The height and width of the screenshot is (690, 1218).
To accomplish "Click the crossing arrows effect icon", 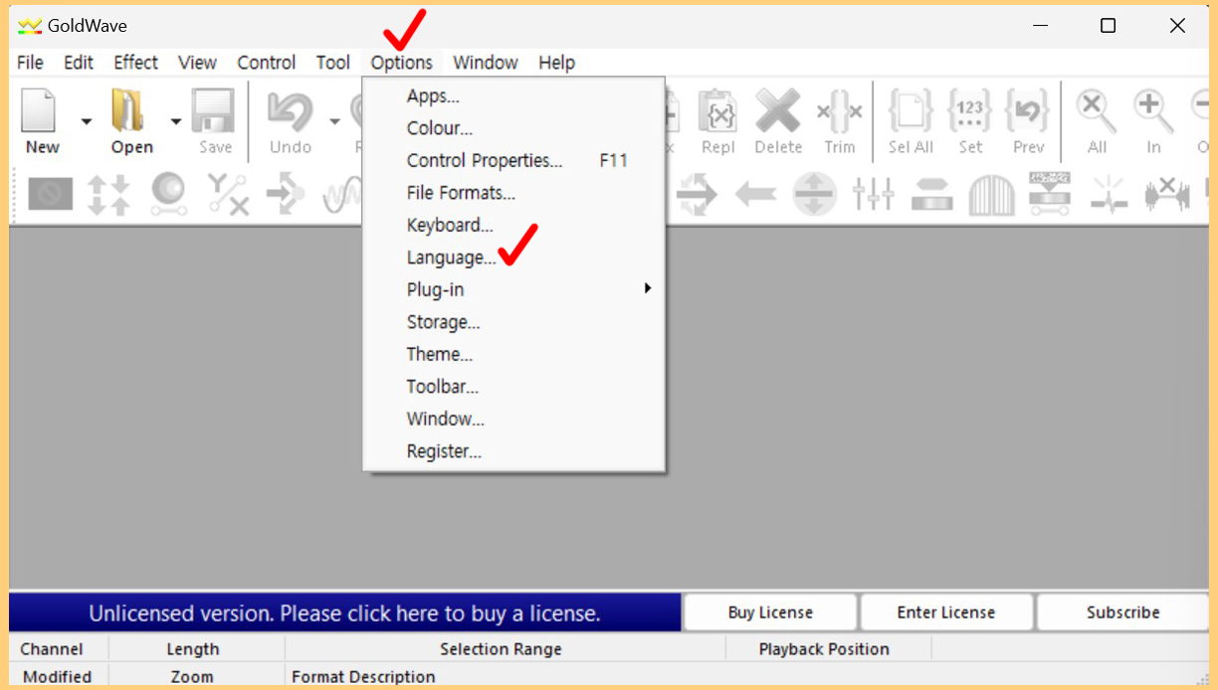I will 697,194.
